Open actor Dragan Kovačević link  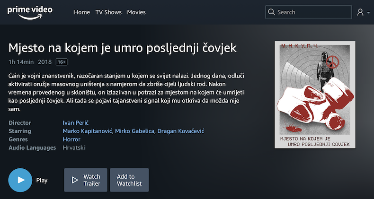click(x=181, y=131)
